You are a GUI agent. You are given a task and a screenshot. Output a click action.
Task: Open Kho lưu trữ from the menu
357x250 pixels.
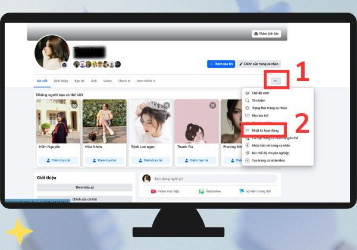pos(277,115)
